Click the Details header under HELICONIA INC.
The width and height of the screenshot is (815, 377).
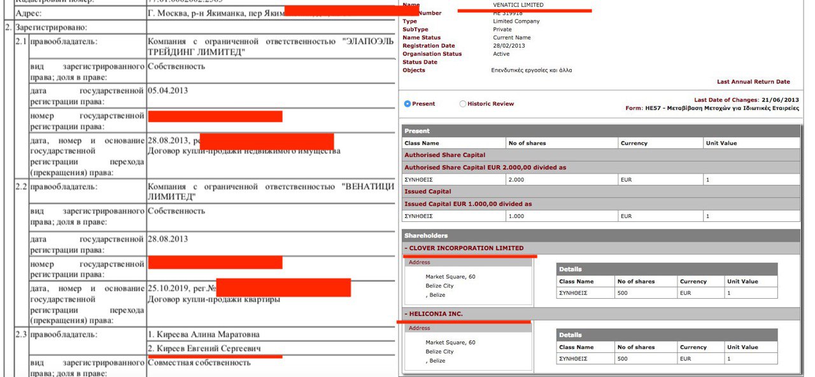click(667, 335)
